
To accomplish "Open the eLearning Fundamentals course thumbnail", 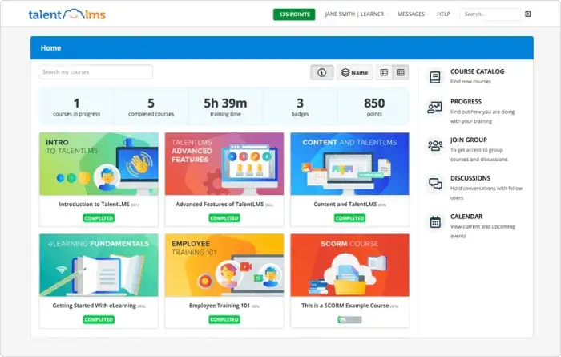I will point(99,266).
